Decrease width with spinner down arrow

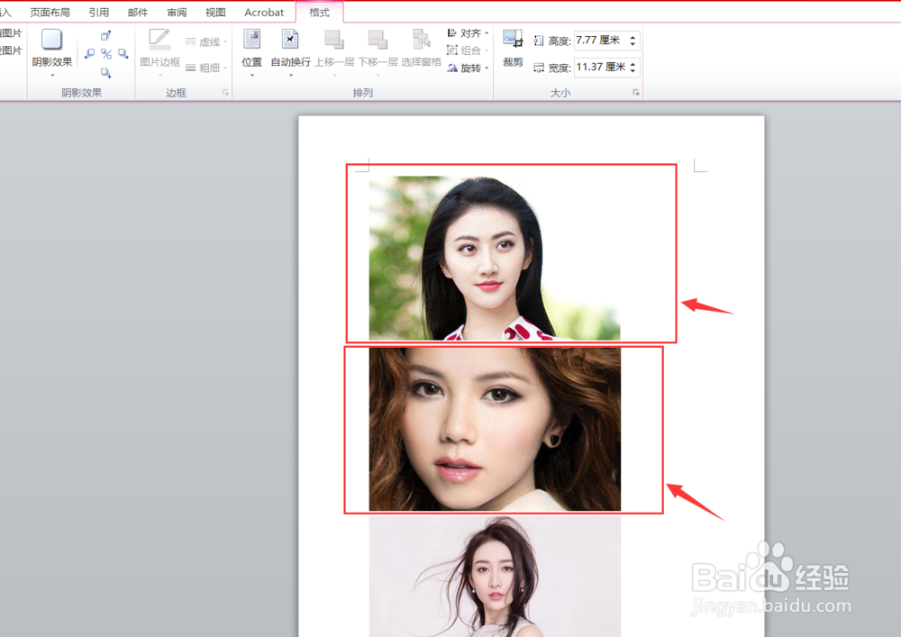(x=633, y=71)
